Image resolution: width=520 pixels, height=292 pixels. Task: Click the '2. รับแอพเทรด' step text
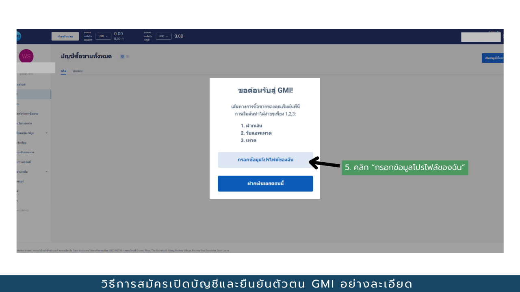tap(256, 133)
